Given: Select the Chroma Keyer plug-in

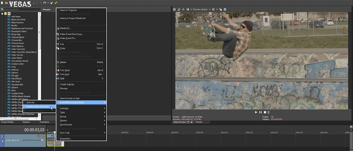Looking at the screenshot, I should pos(17,43).
